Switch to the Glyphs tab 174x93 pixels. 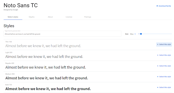click(x=32, y=17)
